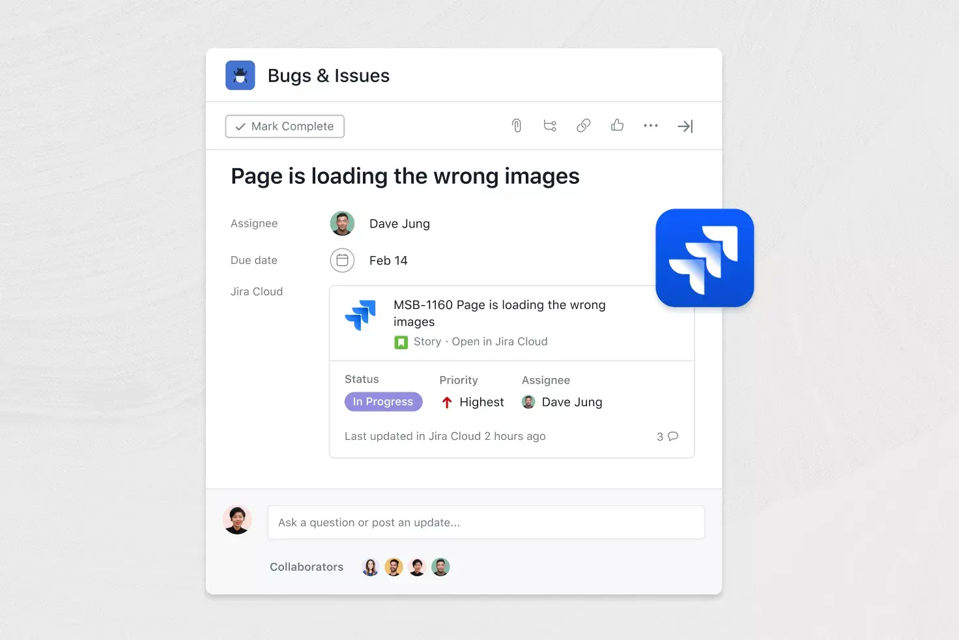Open the more options ellipsis menu

pos(651,125)
